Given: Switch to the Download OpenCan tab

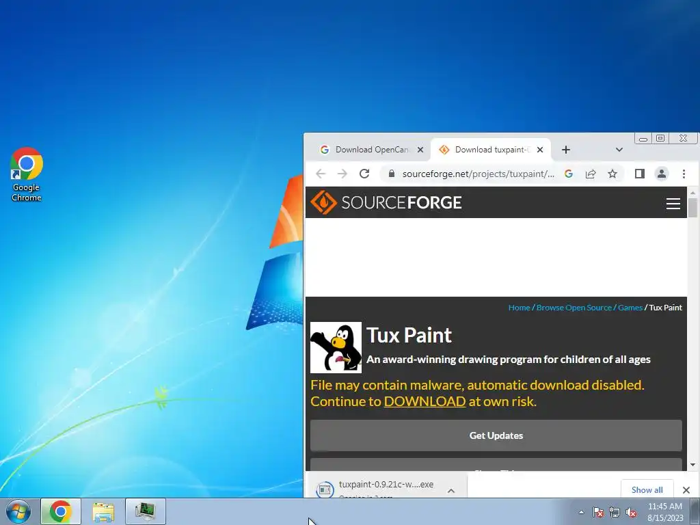Looking at the screenshot, I should 371,150.
